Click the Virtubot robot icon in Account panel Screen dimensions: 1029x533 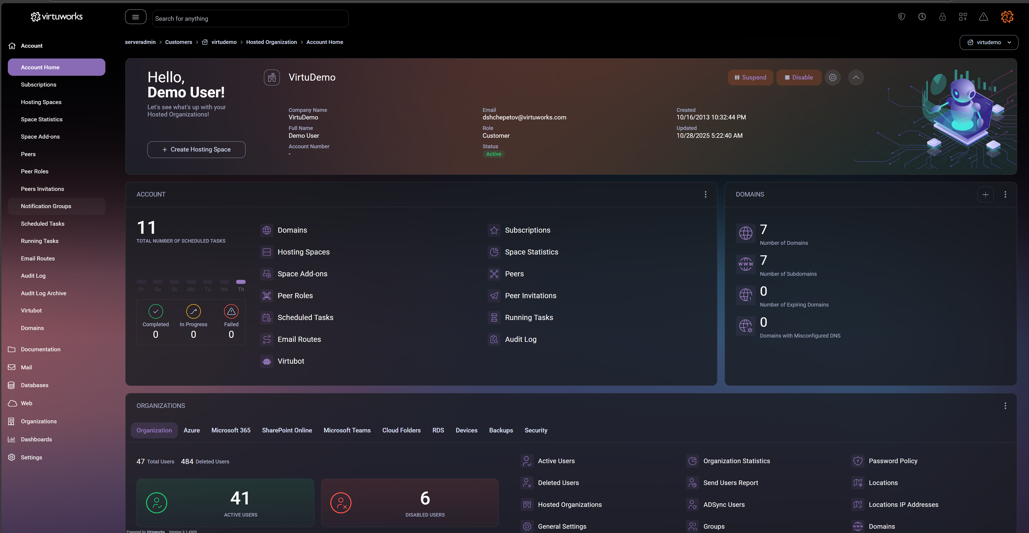[x=266, y=361]
